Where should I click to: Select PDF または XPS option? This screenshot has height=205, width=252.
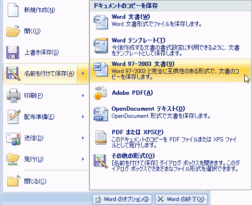[171, 139]
